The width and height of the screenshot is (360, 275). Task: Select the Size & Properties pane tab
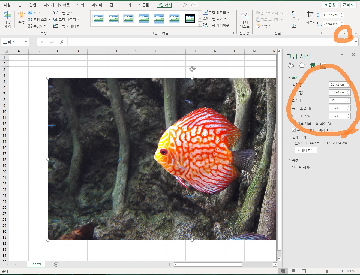tap(312, 65)
